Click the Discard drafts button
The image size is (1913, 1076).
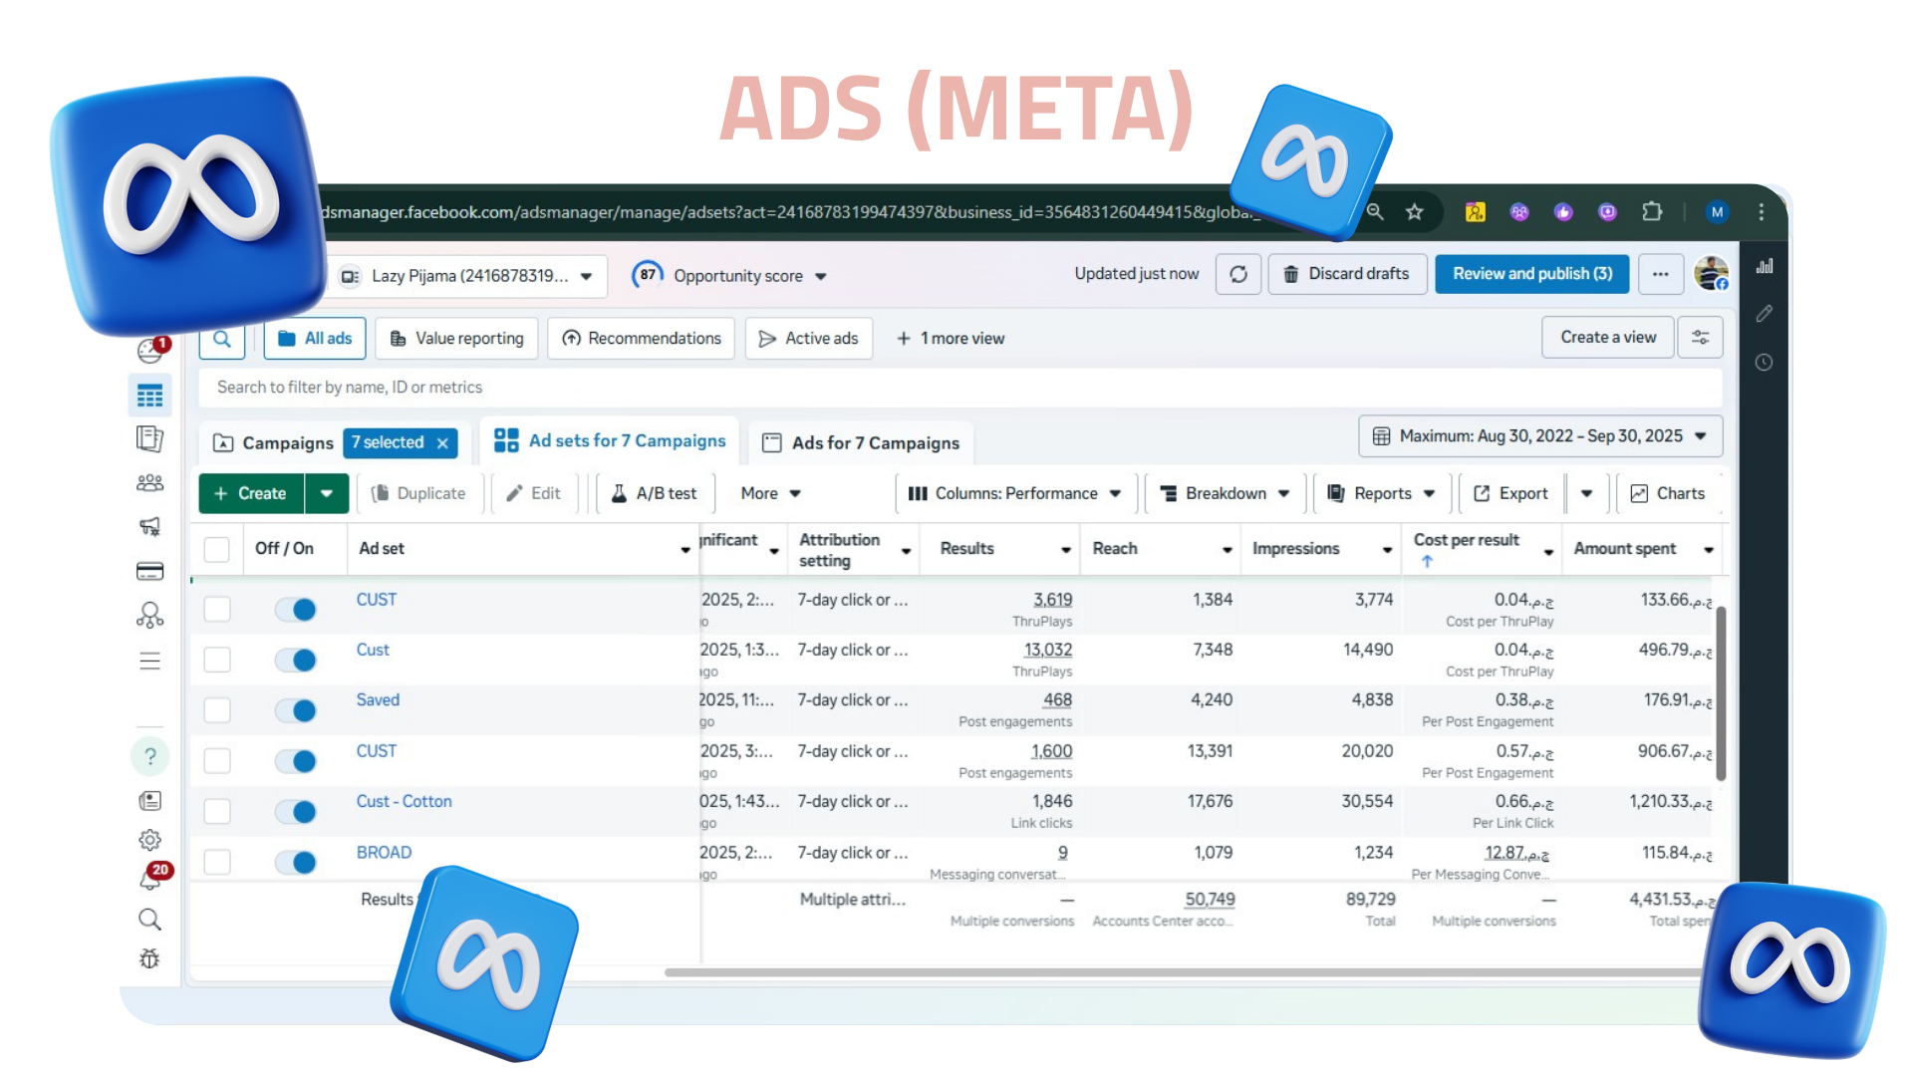(1346, 274)
